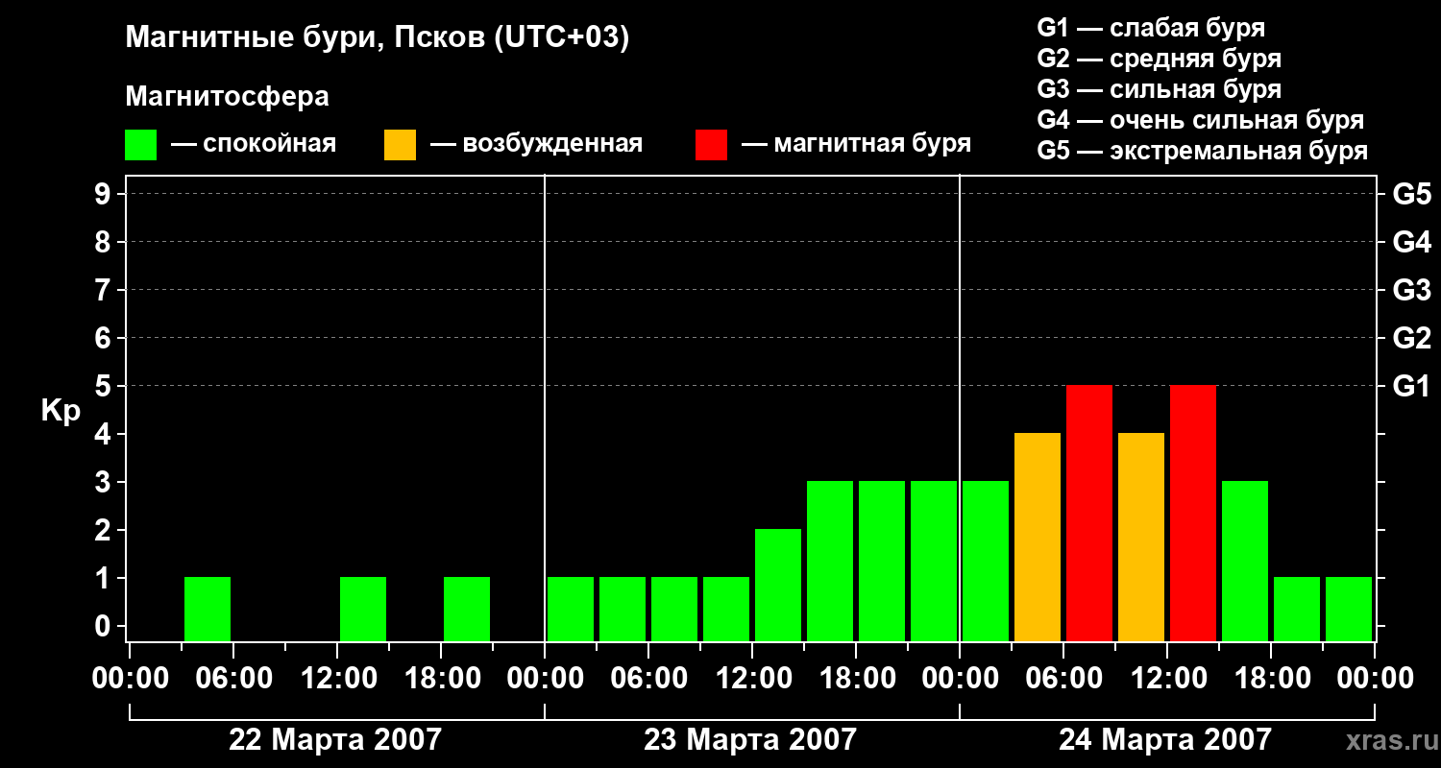Click the green "спокойная" legend swatch
This screenshot has height=768, width=1441.
coord(141,145)
